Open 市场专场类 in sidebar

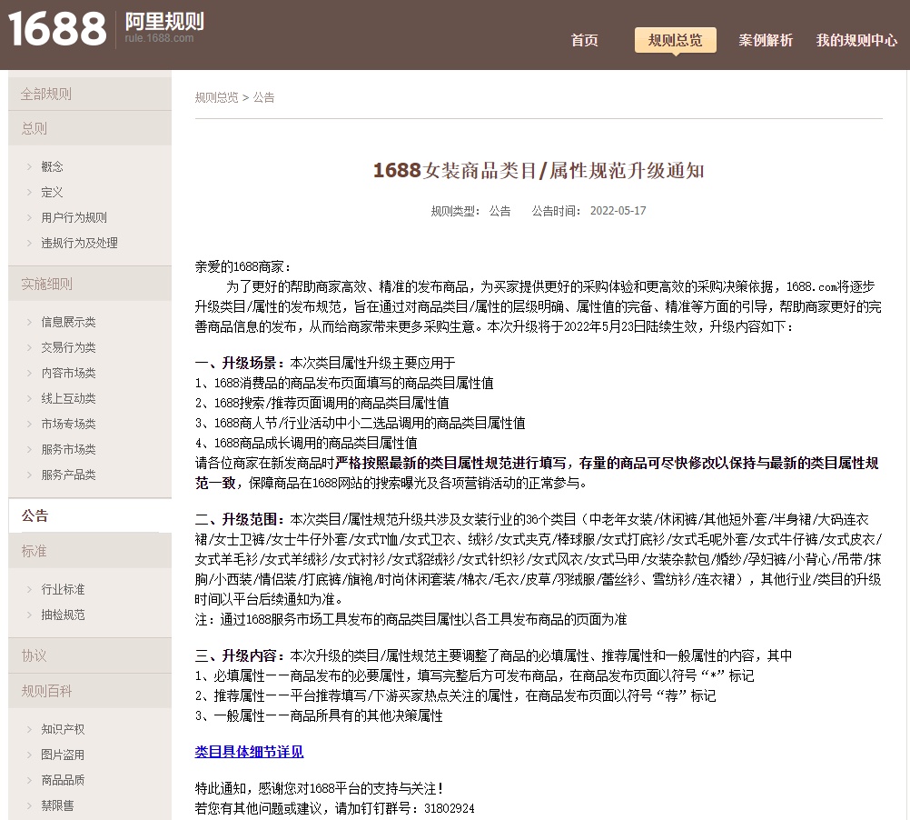tap(68, 425)
